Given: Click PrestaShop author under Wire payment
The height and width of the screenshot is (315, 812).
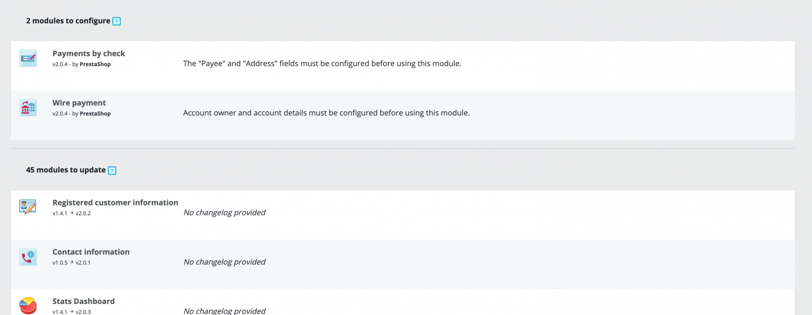Looking at the screenshot, I should point(95,114).
